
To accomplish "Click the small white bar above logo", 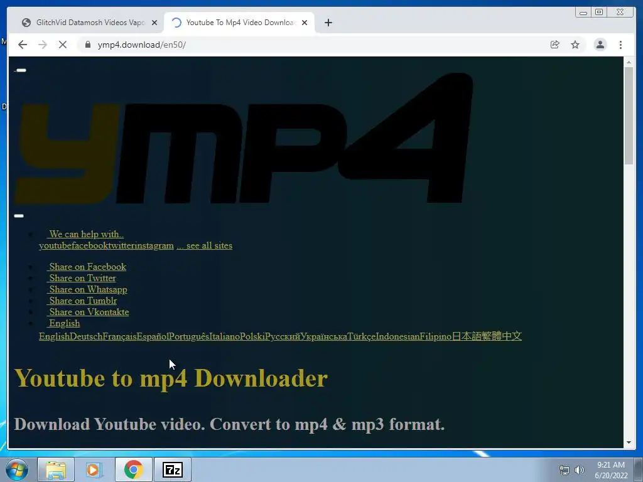I will tap(21, 70).
